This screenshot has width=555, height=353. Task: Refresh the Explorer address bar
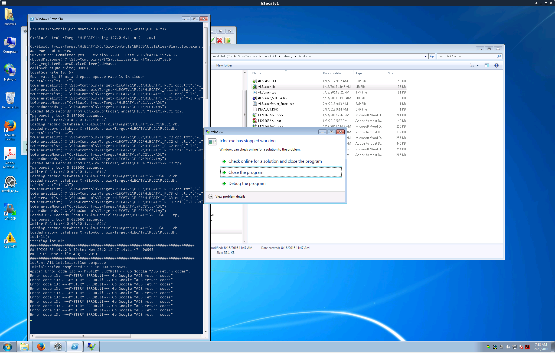[432, 56]
